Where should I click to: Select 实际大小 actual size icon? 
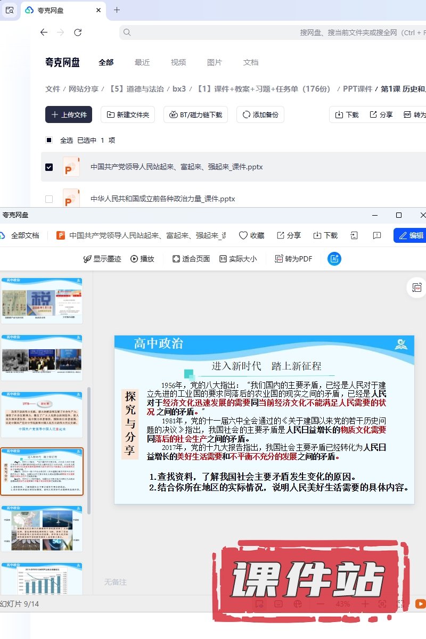click(x=223, y=259)
